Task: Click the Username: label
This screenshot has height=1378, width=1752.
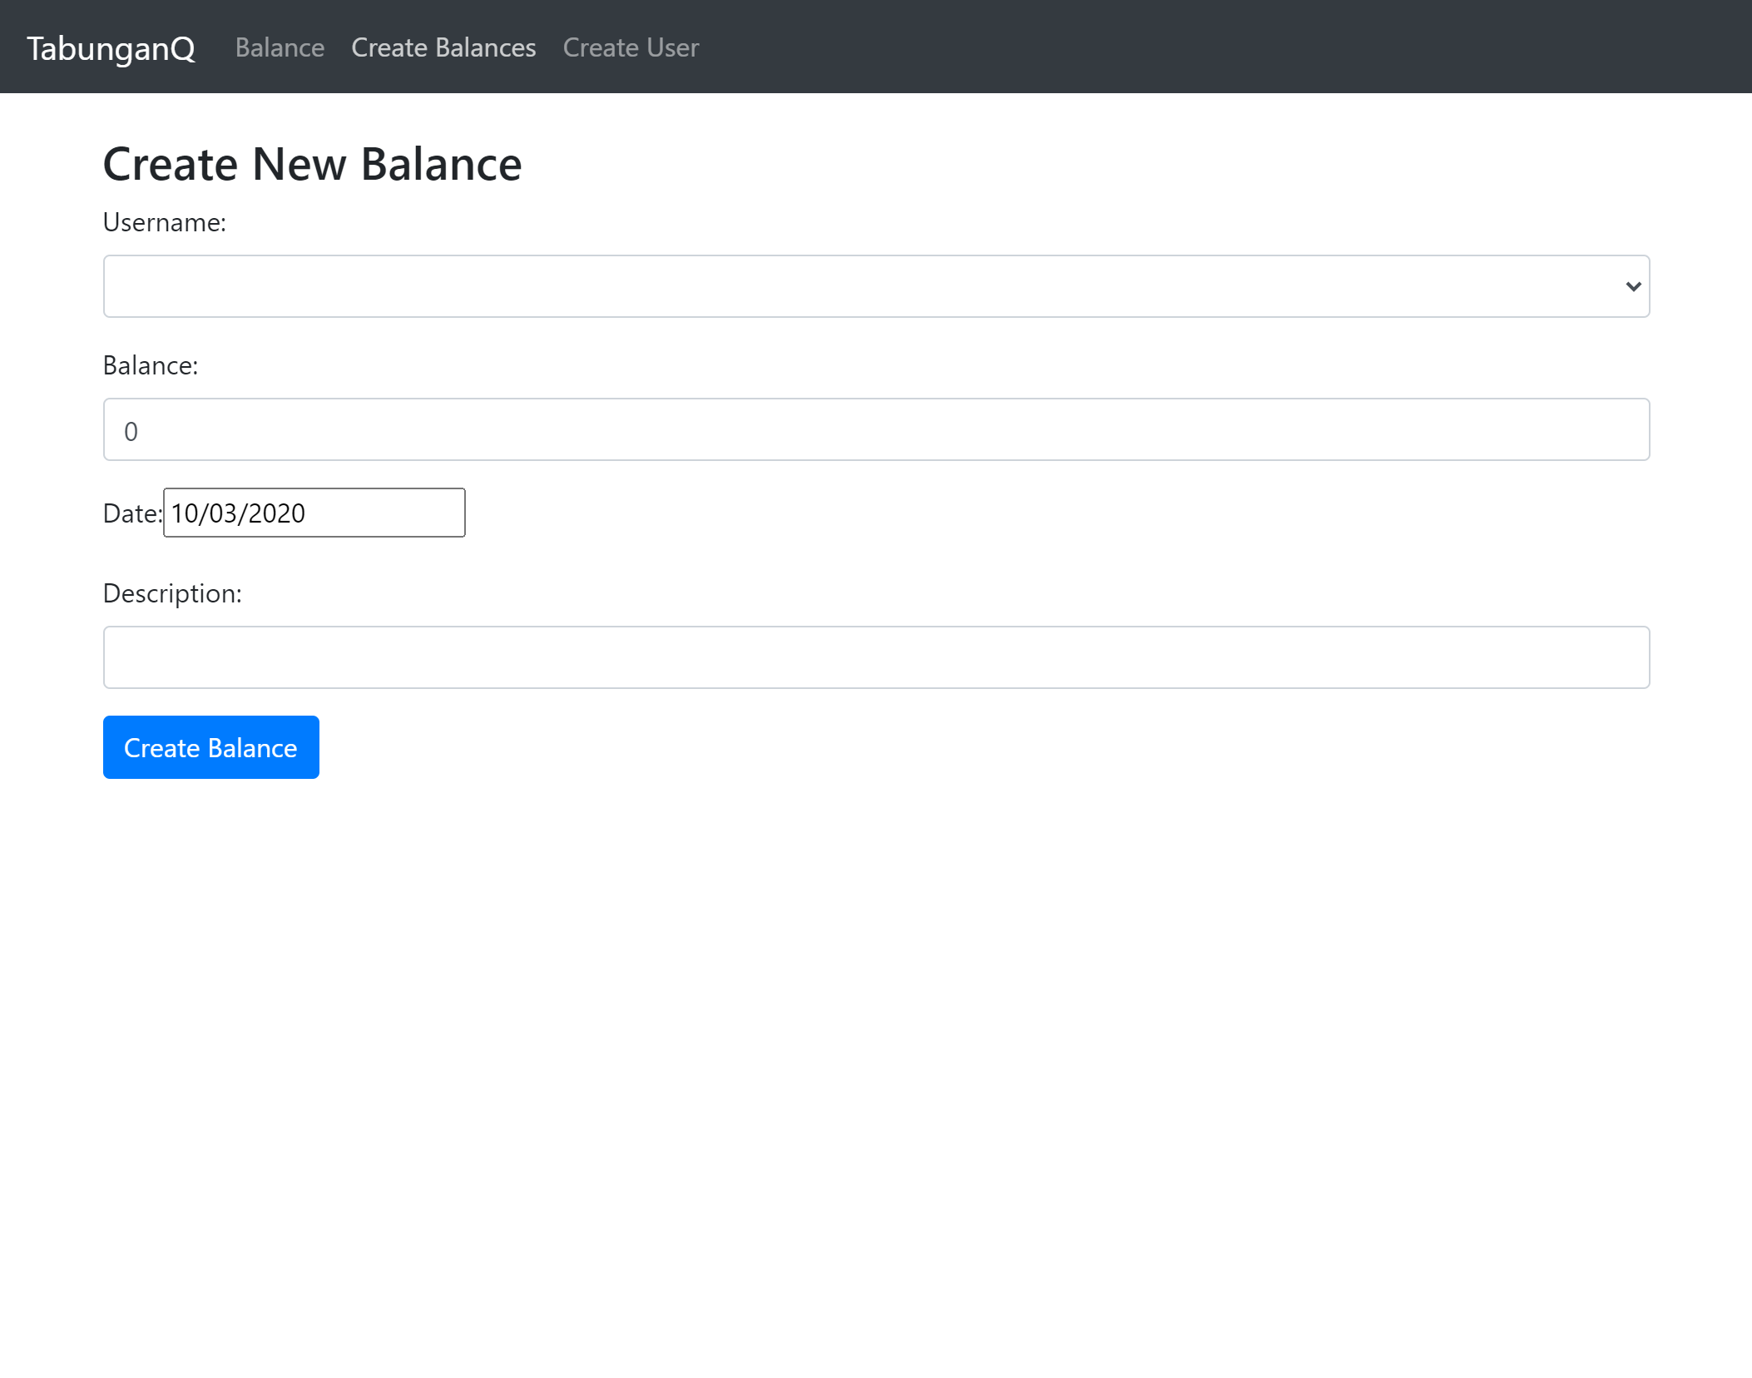Action: pyautogui.click(x=164, y=223)
